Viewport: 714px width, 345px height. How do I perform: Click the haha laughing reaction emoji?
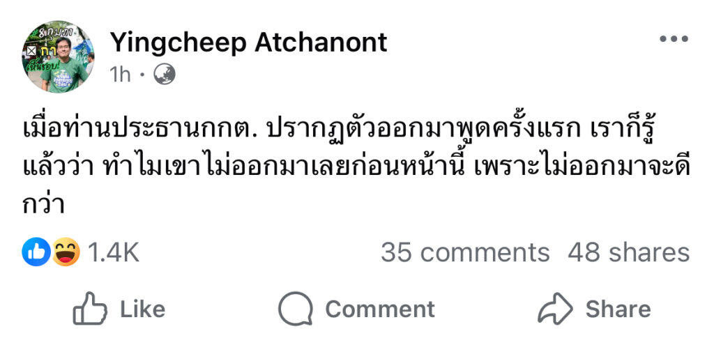point(65,252)
